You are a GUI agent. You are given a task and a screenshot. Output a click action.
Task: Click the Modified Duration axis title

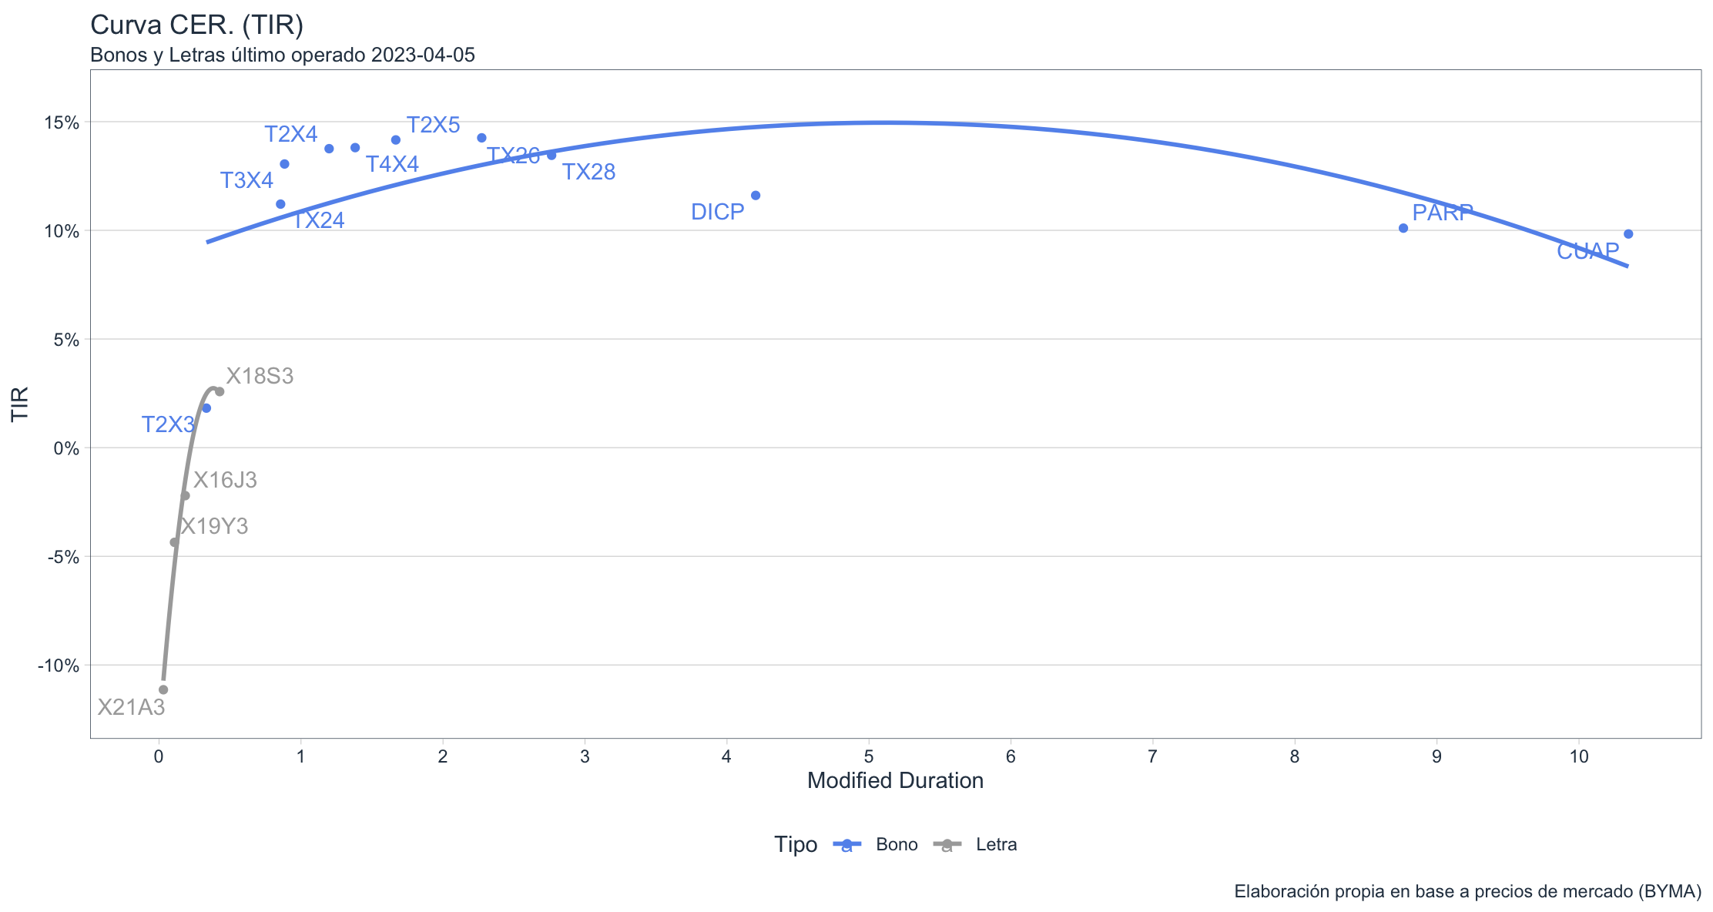[895, 781]
